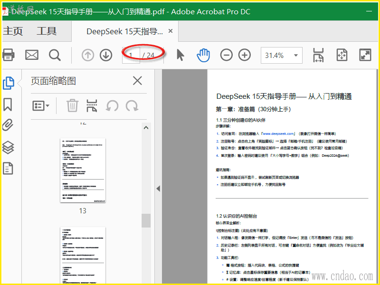The image size is (380, 285).
Task: Click the Print icon in the toolbar
Action: 8,55
